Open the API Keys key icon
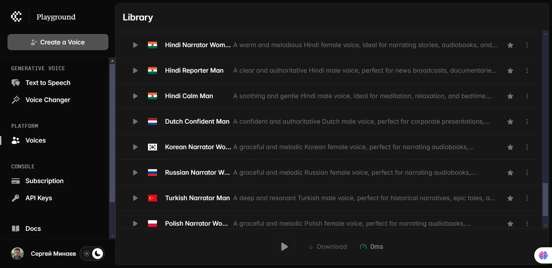Viewport: 552px width, 268px height. [16, 198]
